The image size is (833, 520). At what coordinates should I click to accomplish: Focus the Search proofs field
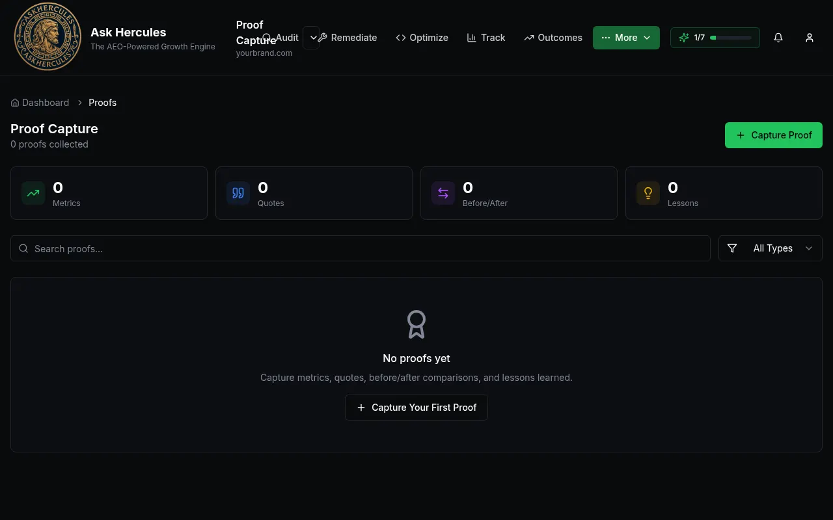pos(360,248)
